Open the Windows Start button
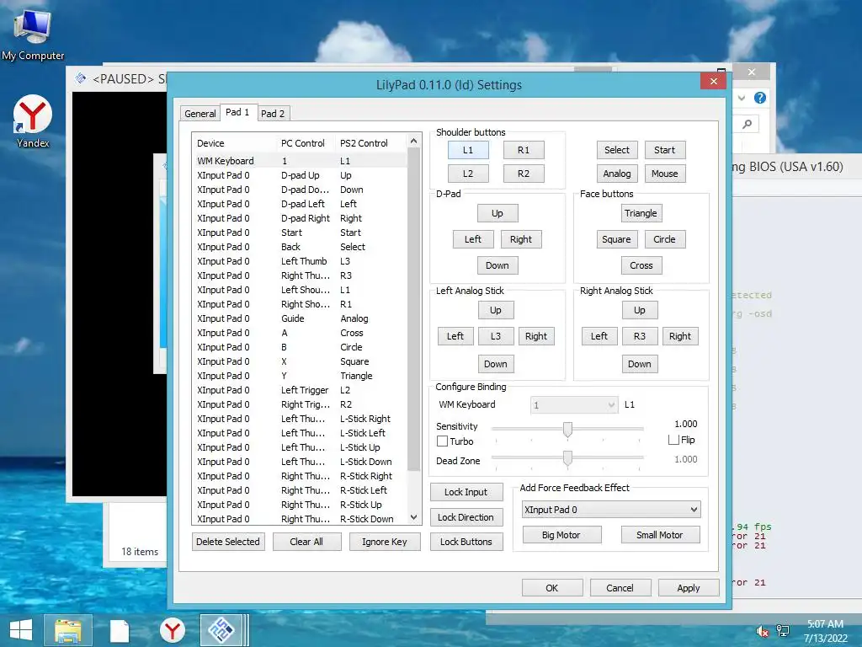862x647 pixels. (x=21, y=630)
